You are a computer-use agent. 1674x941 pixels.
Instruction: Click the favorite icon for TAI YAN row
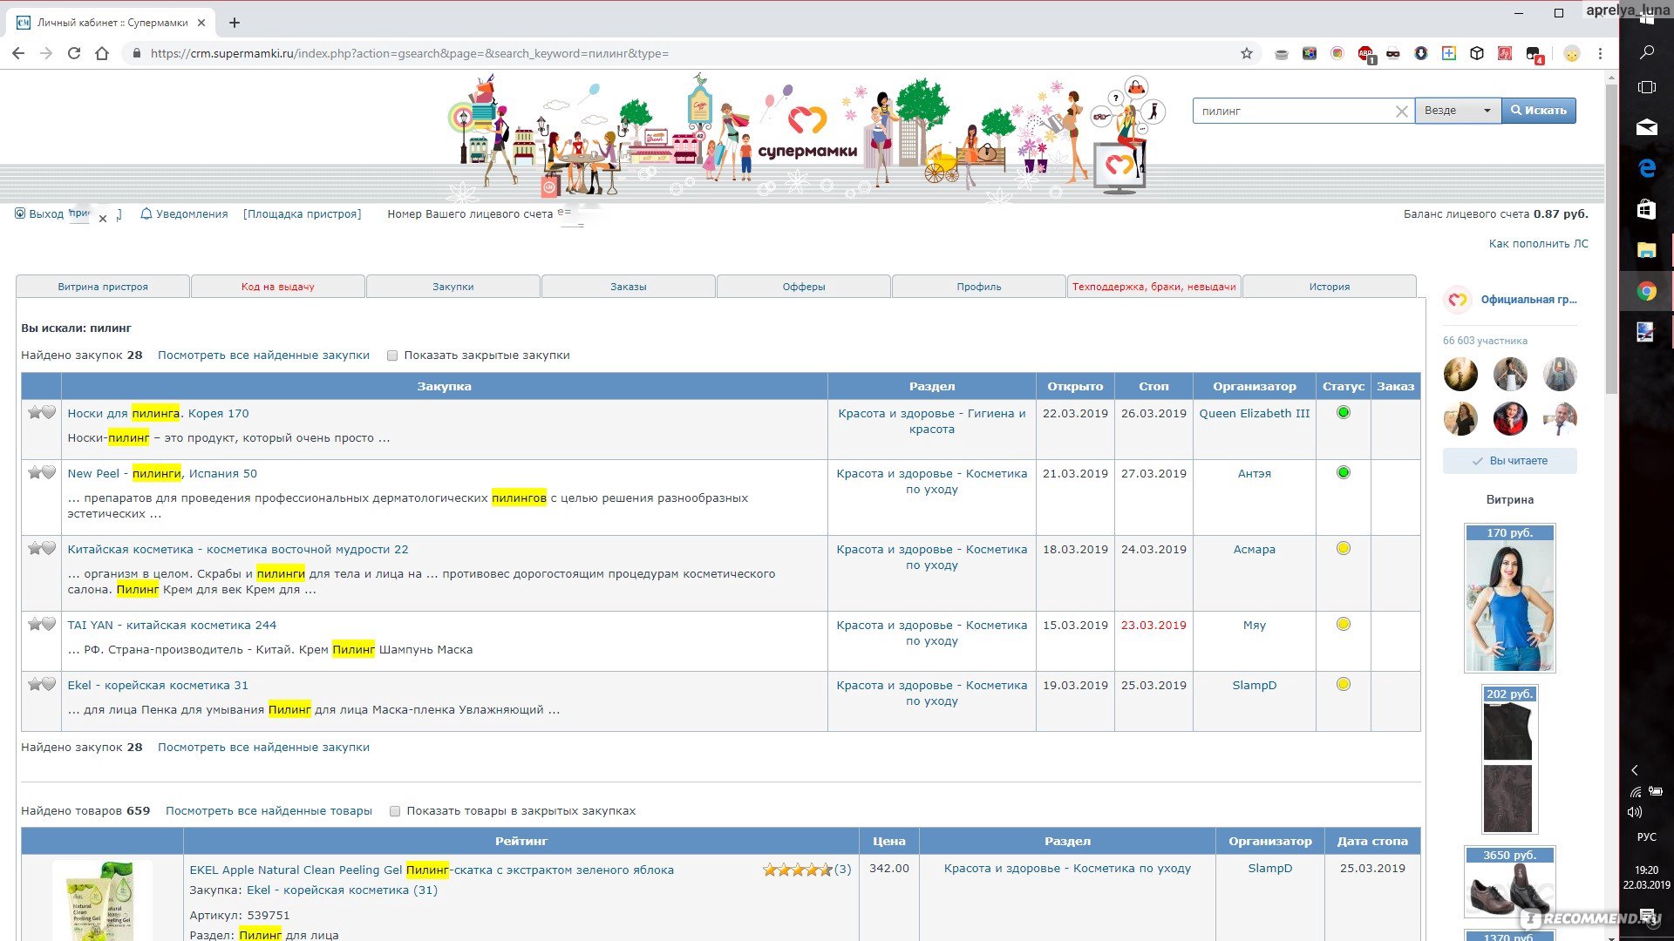pyautogui.click(x=41, y=625)
